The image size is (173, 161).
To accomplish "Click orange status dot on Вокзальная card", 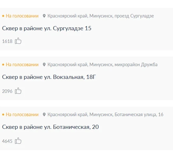I will pos(3,65).
